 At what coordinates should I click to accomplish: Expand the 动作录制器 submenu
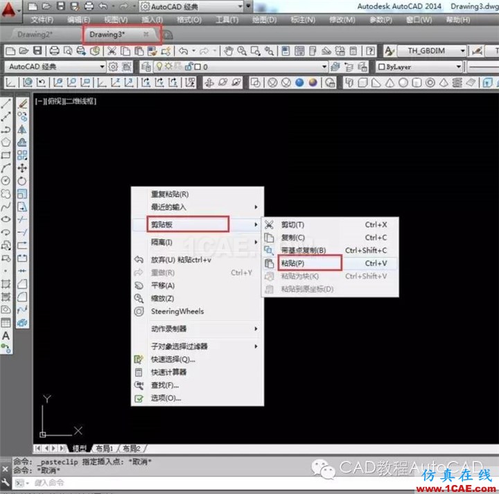click(198, 329)
